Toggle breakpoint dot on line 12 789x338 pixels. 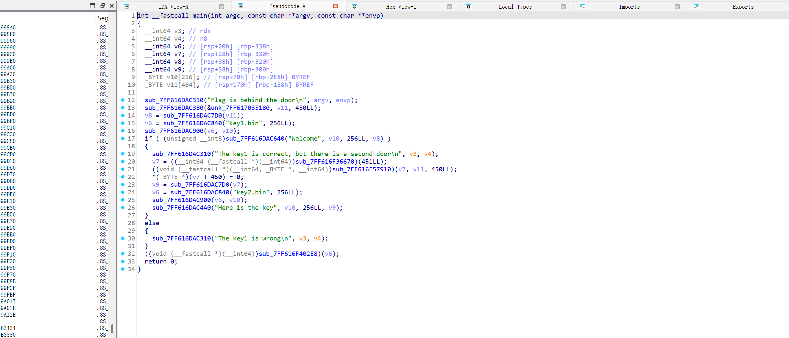tap(123, 100)
